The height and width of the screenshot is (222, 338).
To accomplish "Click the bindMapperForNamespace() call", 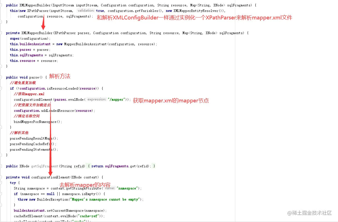I will point(37,122).
